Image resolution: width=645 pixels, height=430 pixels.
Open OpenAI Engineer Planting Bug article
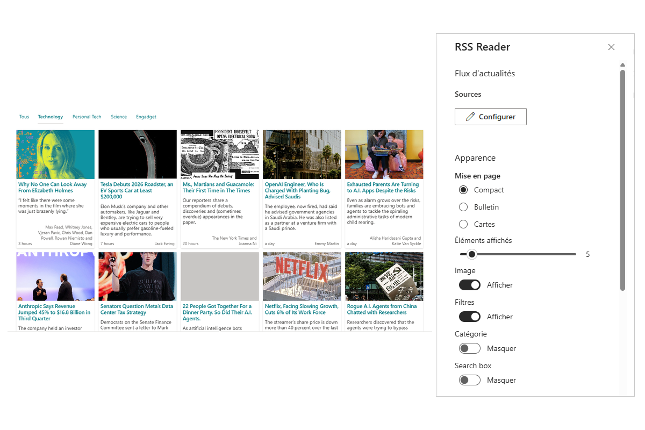(x=298, y=190)
